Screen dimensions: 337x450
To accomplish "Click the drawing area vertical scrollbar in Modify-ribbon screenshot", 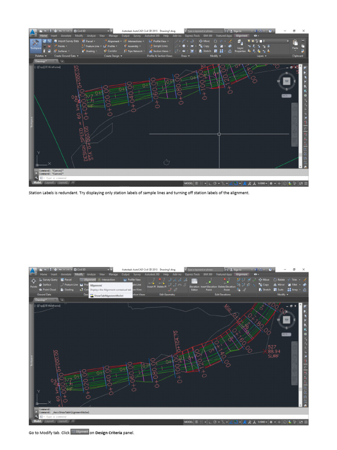I will coord(300,354).
